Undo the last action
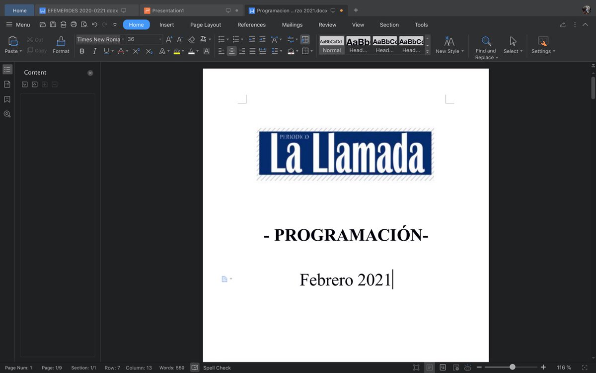This screenshot has height=373, width=596. 94,25
